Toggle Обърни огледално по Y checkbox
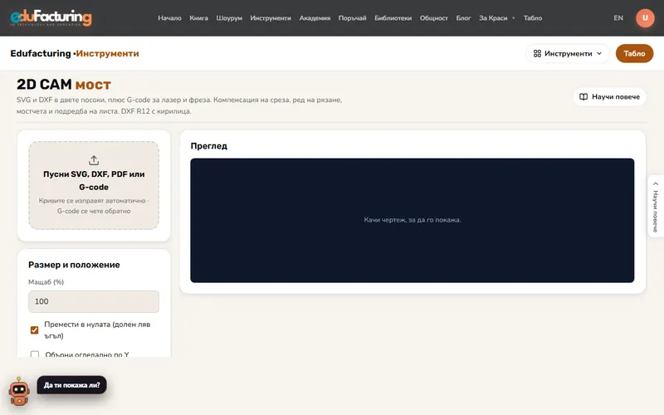The height and width of the screenshot is (415, 664). pyautogui.click(x=35, y=354)
